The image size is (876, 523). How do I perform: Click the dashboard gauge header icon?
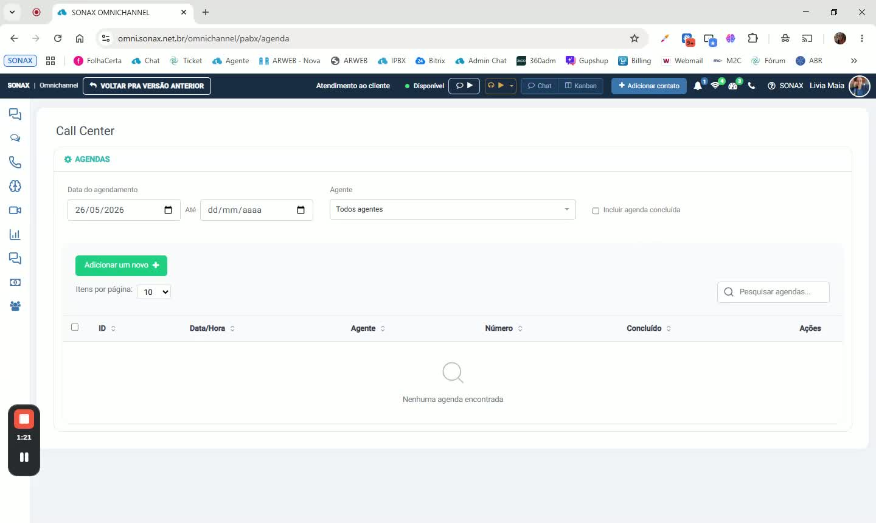733,86
